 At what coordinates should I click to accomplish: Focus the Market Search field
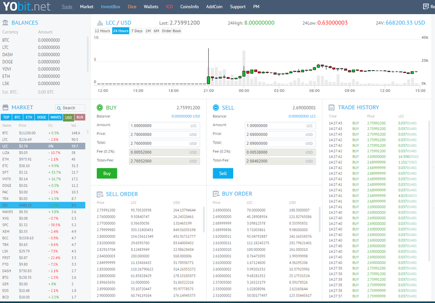(70, 108)
